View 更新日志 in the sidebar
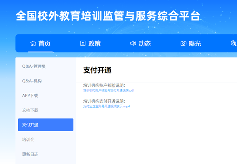237x164 pixels. (x=30, y=154)
